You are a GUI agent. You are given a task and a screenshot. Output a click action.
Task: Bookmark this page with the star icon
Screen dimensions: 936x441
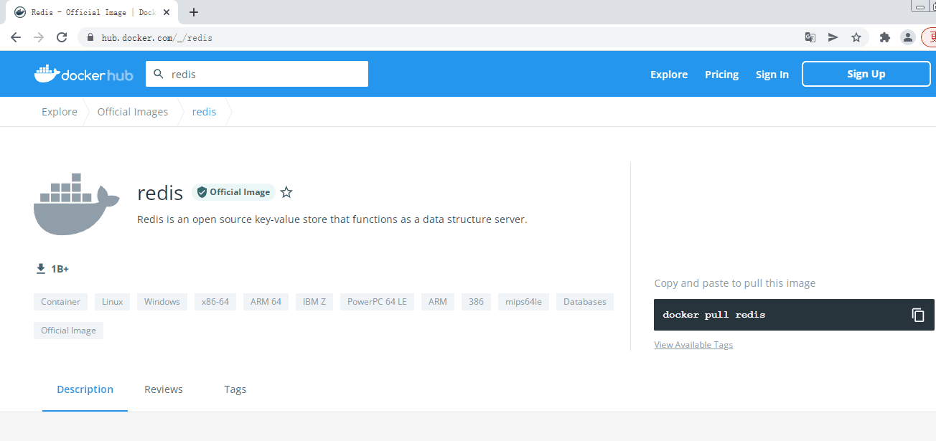tap(856, 37)
